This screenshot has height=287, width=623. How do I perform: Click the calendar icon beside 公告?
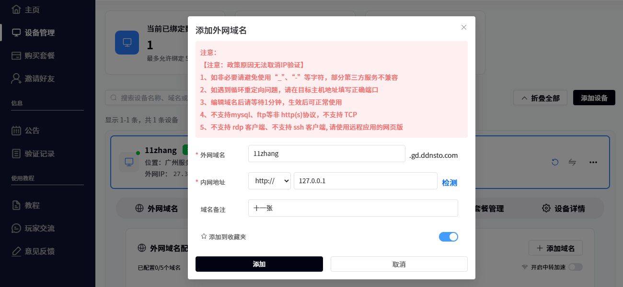point(16,131)
